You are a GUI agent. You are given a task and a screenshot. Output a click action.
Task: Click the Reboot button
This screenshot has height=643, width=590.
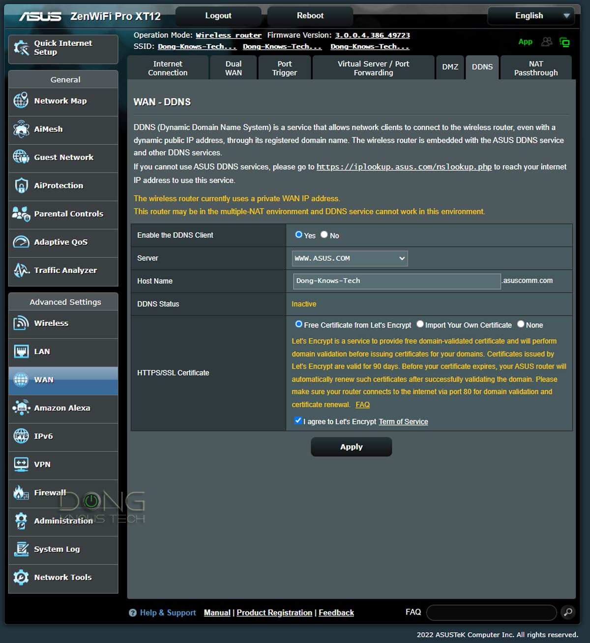tap(310, 16)
